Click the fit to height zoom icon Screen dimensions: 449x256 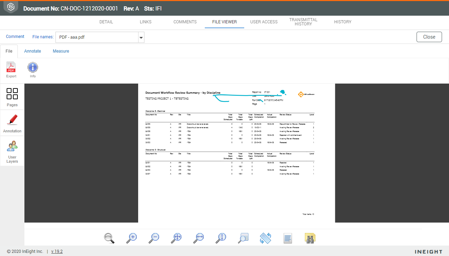click(x=221, y=238)
